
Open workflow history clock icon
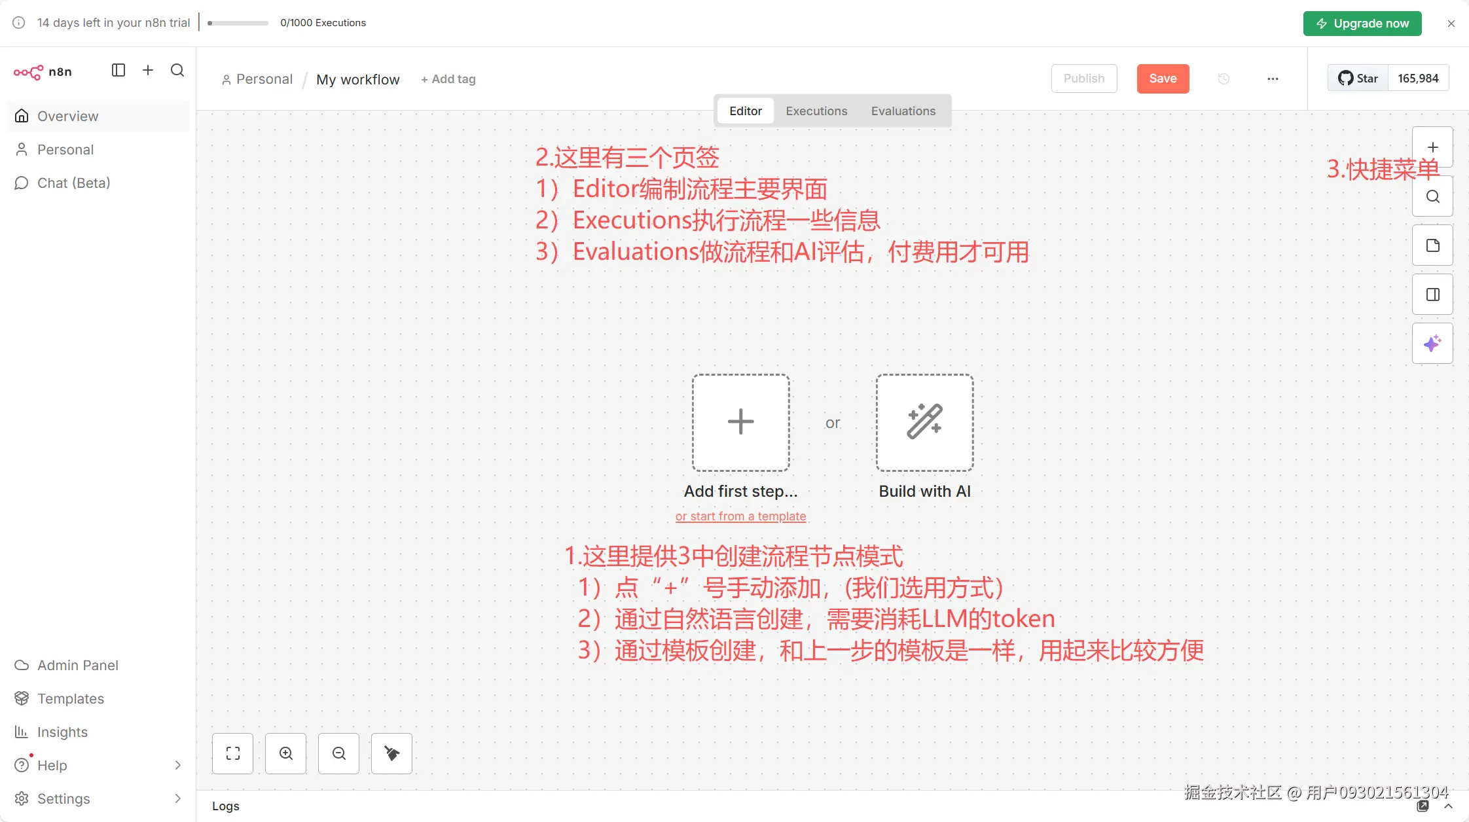click(1224, 79)
